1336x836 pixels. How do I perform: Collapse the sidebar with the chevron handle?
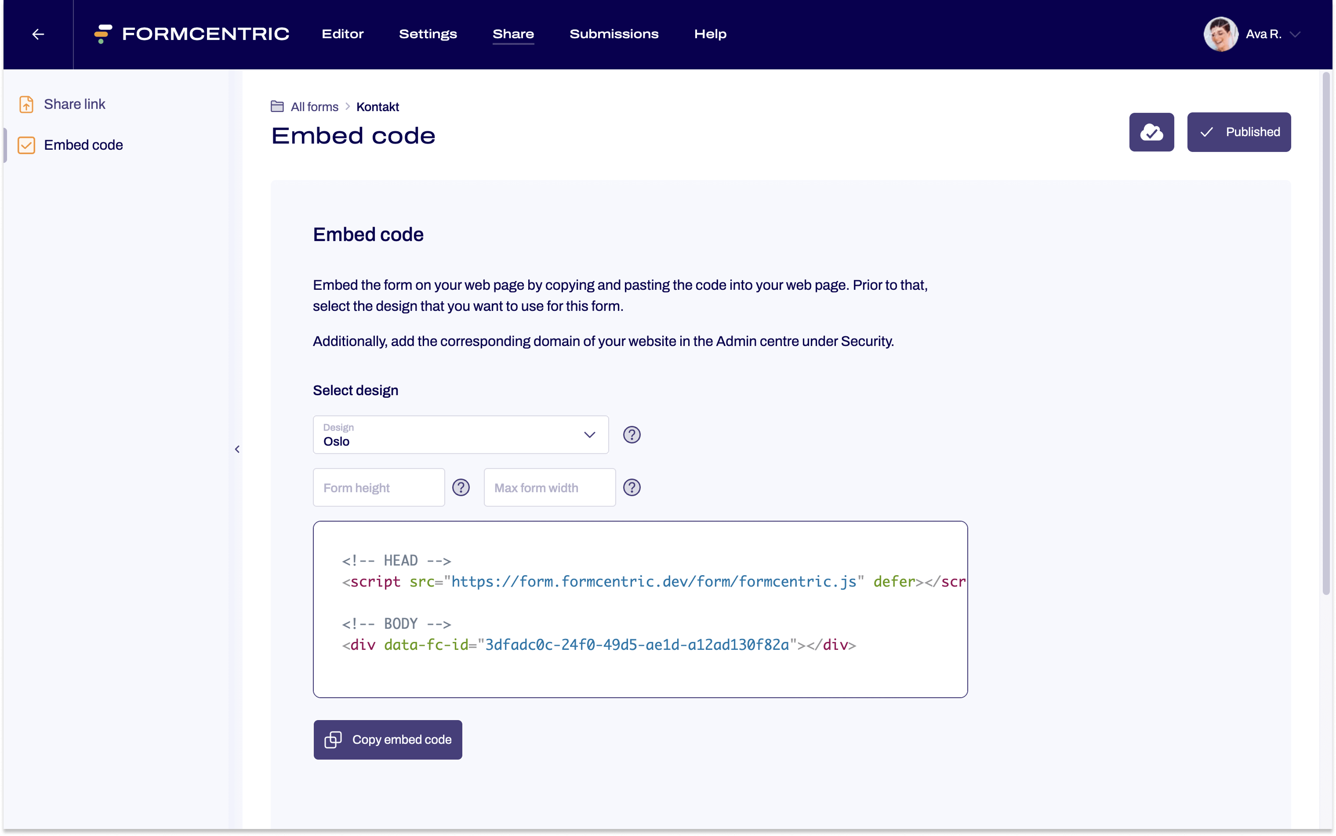(x=237, y=449)
